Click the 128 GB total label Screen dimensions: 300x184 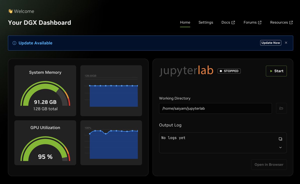coord(45,109)
